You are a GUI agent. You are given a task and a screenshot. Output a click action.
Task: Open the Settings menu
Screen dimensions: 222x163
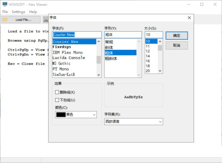18,12
